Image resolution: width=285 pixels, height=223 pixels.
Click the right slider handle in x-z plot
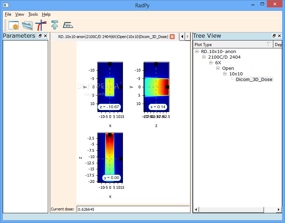pos(121,159)
